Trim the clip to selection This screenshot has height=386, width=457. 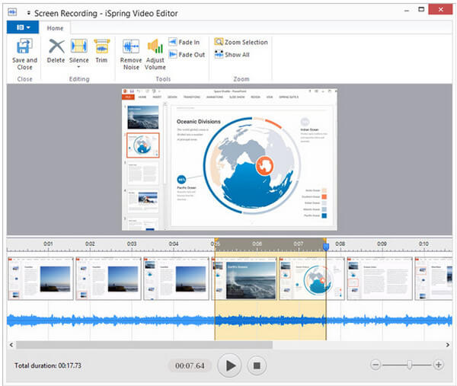tap(101, 52)
